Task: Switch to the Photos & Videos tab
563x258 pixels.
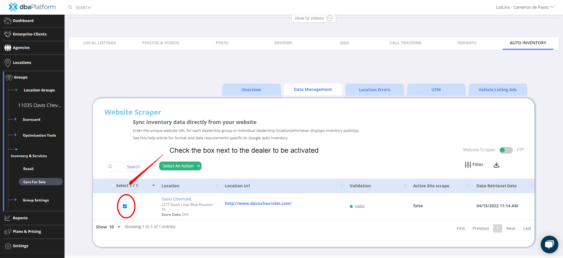Action: 161,43
